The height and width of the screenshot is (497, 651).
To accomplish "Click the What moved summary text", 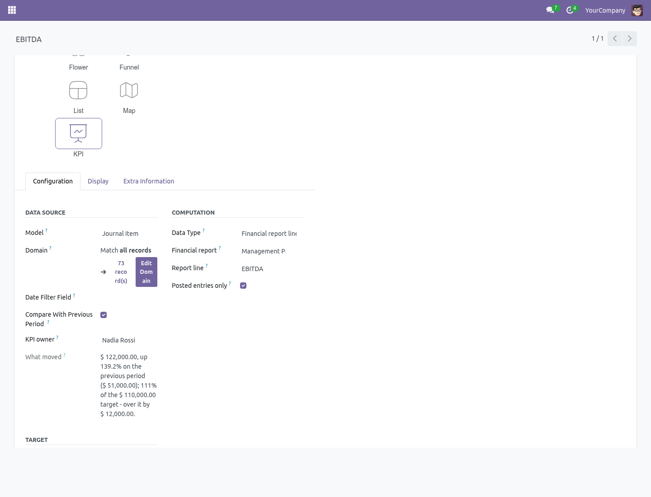I will coord(128,385).
